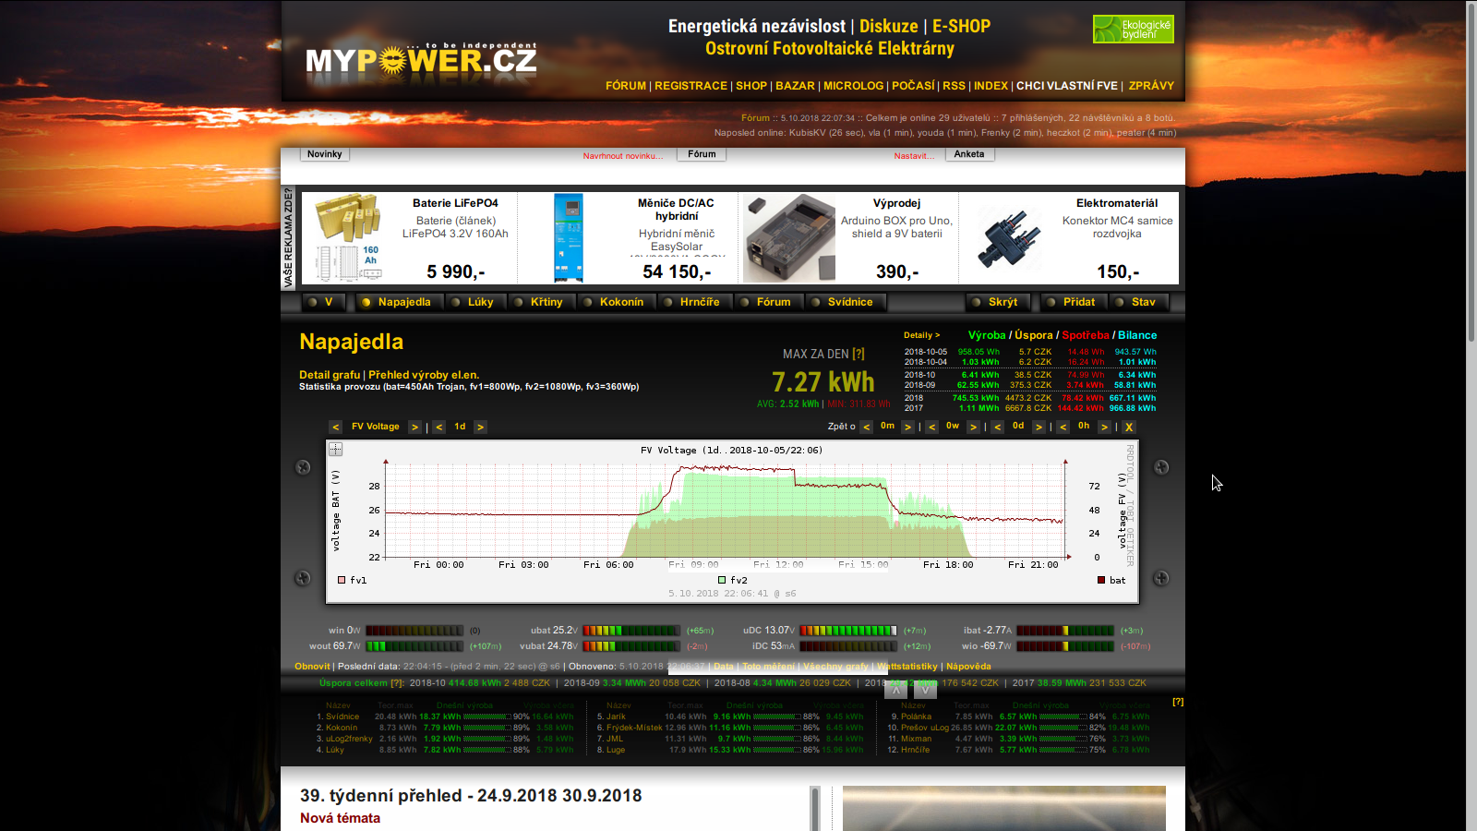Open the Výprodej Arduino BOX product image
Viewport: 1477px width, 831px height.
pos(789,237)
